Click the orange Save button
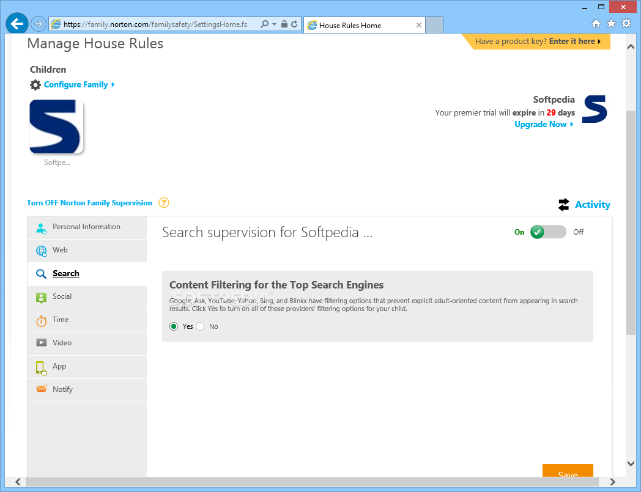641x492 pixels. [x=568, y=471]
